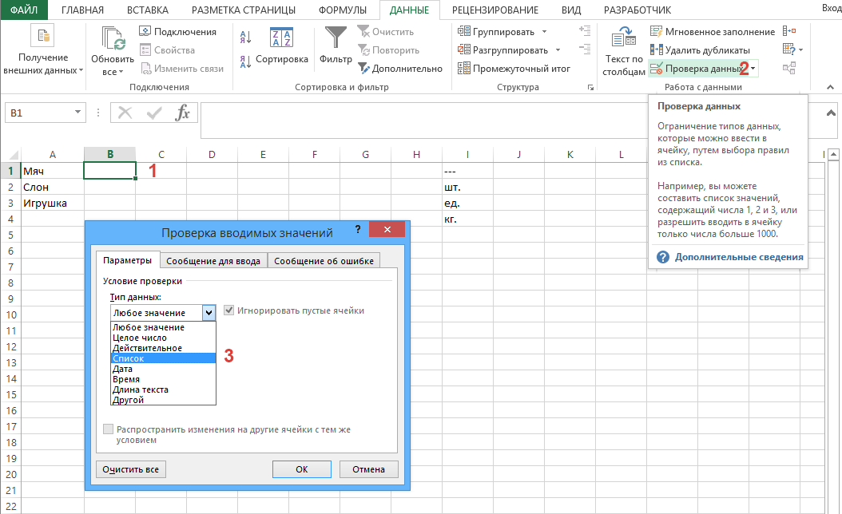Viewport: 842px width, 514px height.
Task: Click the vertical scrollbar up arrow
Action: (x=833, y=155)
